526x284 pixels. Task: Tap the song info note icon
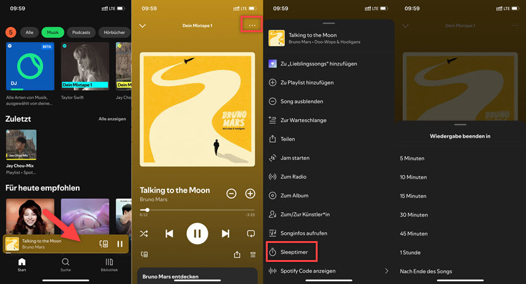click(x=272, y=233)
